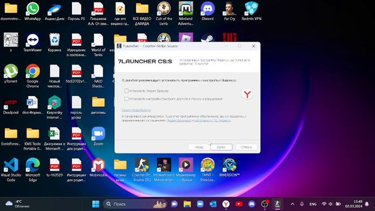Viewport: 375px width, 211px height.
Task: Select the INVERSION™ desktop shortcut
Action: click(x=230, y=168)
